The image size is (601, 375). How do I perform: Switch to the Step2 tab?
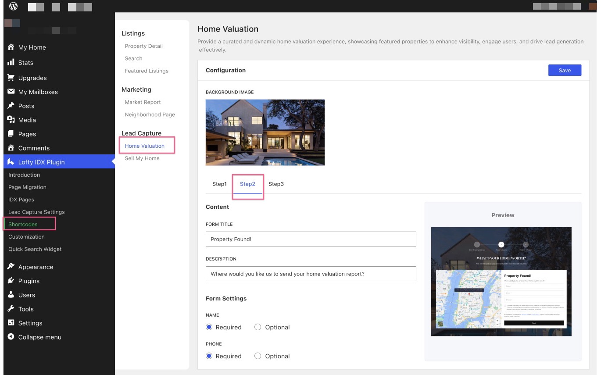pyautogui.click(x=247, y=184)
